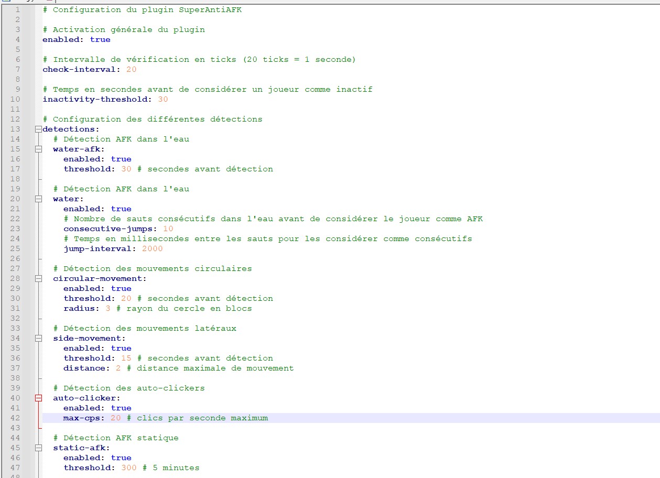
Task: Collapse the water-afk: block fold marker
Action: [x=38, y=149]
